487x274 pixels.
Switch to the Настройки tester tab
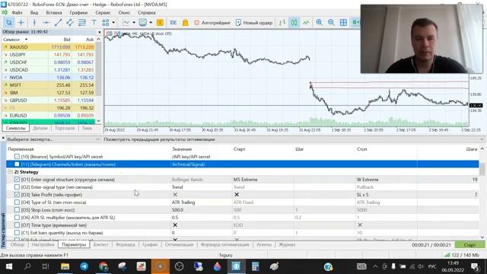43,245
